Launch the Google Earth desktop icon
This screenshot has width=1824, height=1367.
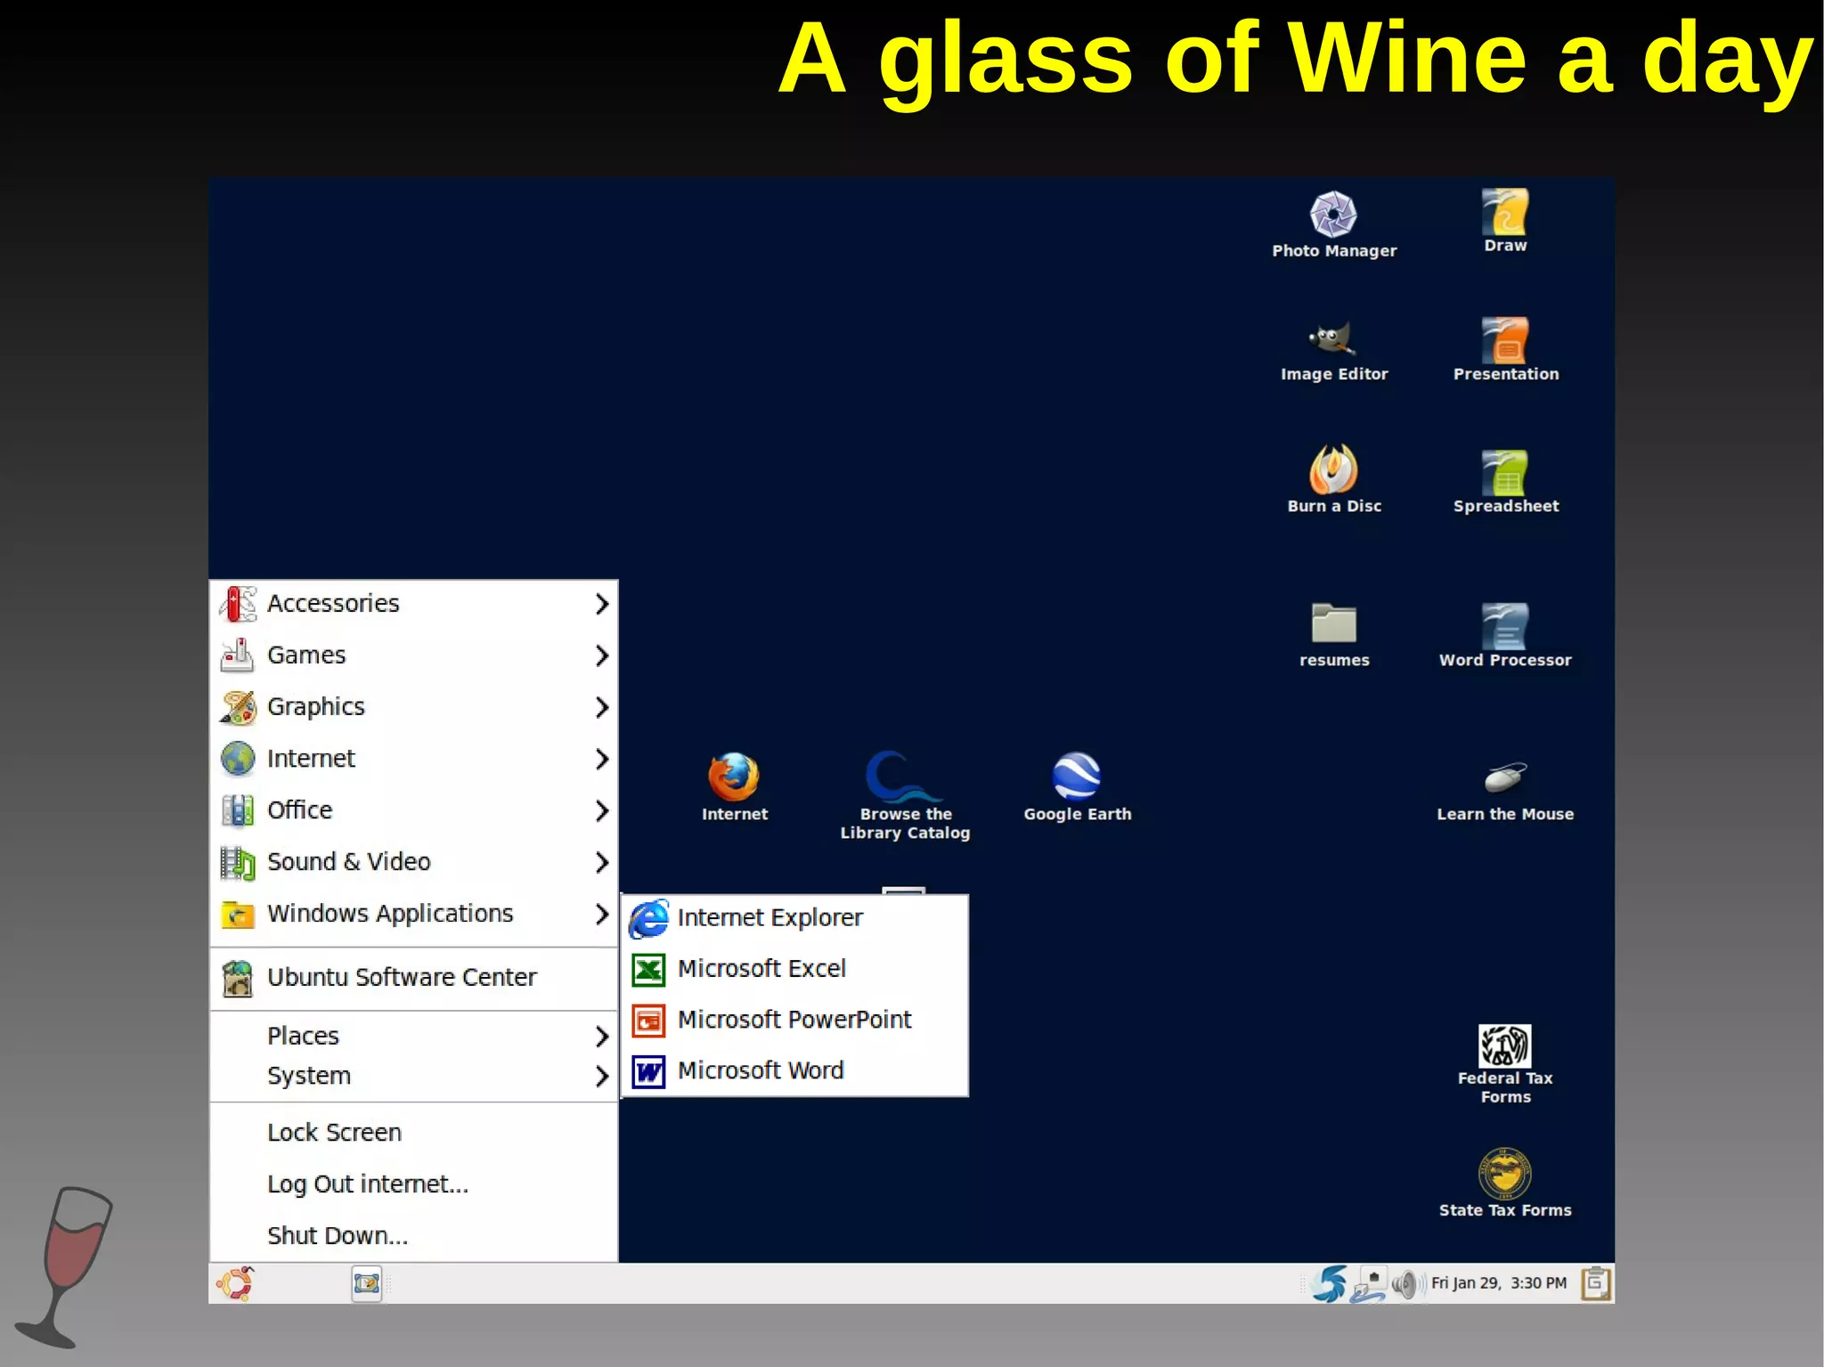tap(1076, 777)
